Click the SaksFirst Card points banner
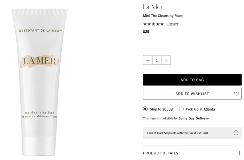This screenshot has height=160, width=244. pos(192,133)
